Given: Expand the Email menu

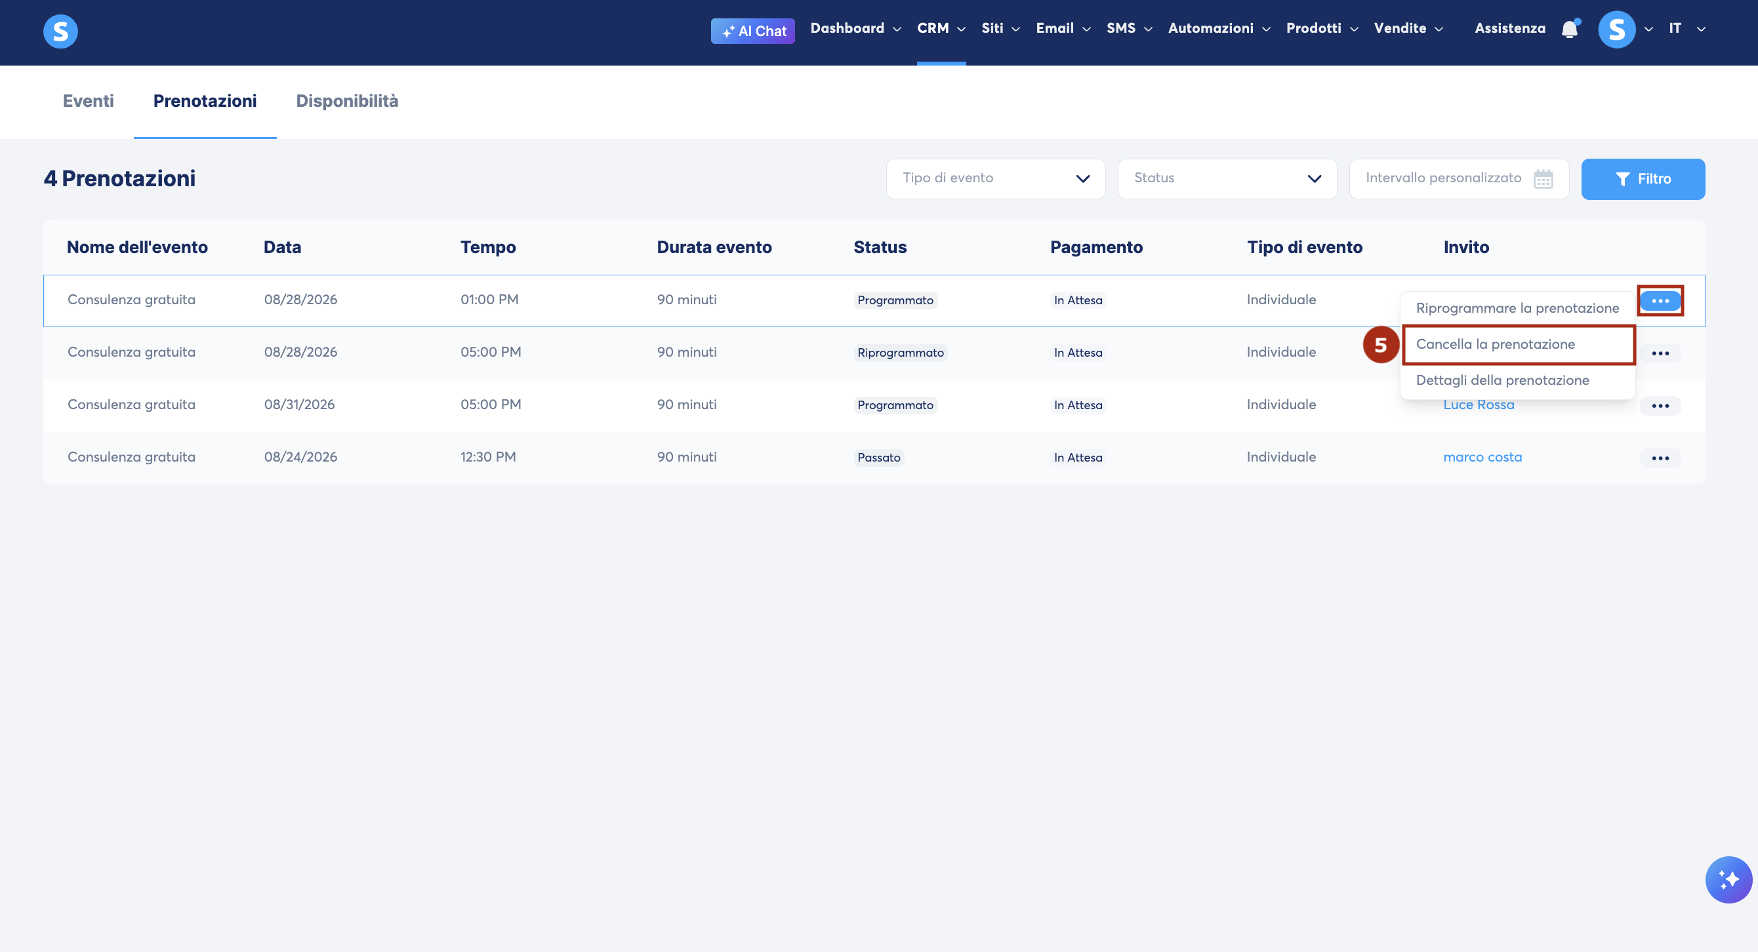Looking at the screenshot, I should click(1063, 28).
